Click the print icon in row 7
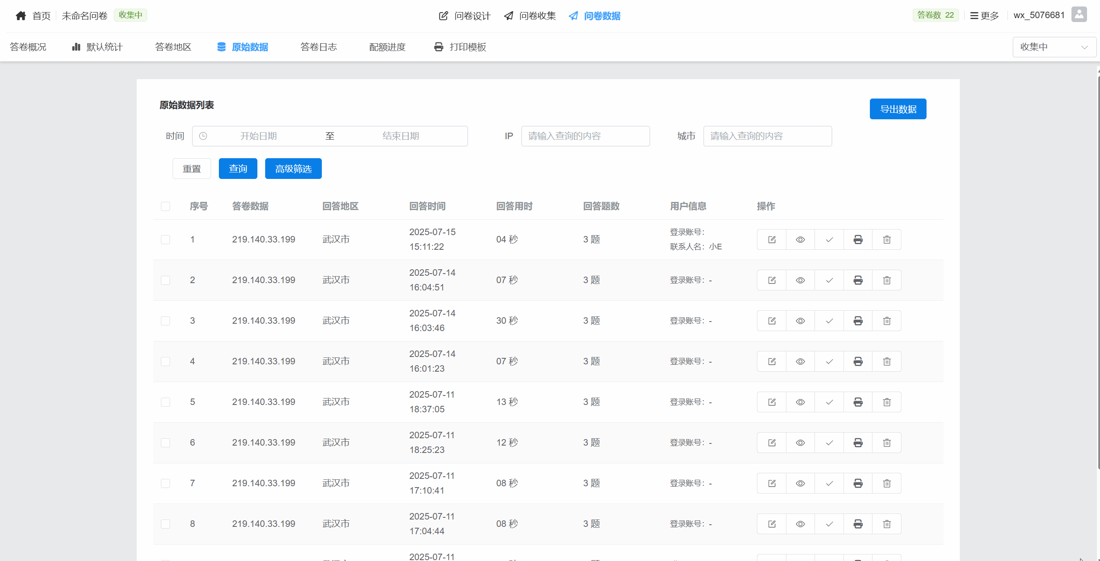Viewport: 1100px width, 561px height. [x=858, y=483]
